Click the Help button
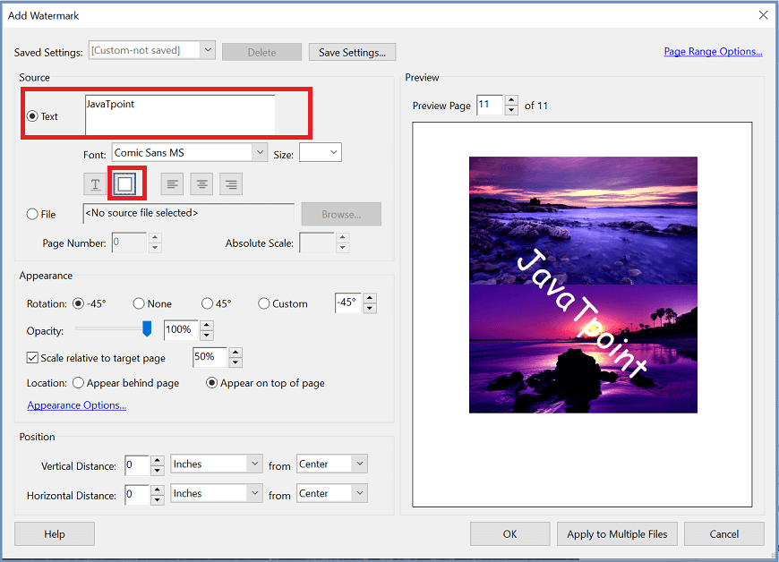Viewport: 779px width, 562px height. (55, 534)
